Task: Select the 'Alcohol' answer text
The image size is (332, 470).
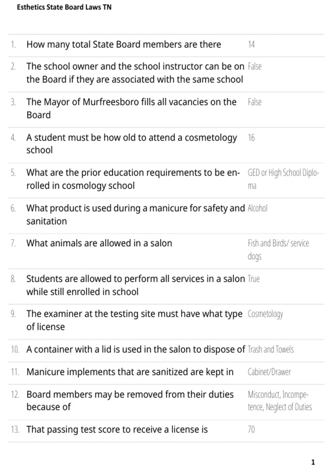Action: (x=258, y=208)
